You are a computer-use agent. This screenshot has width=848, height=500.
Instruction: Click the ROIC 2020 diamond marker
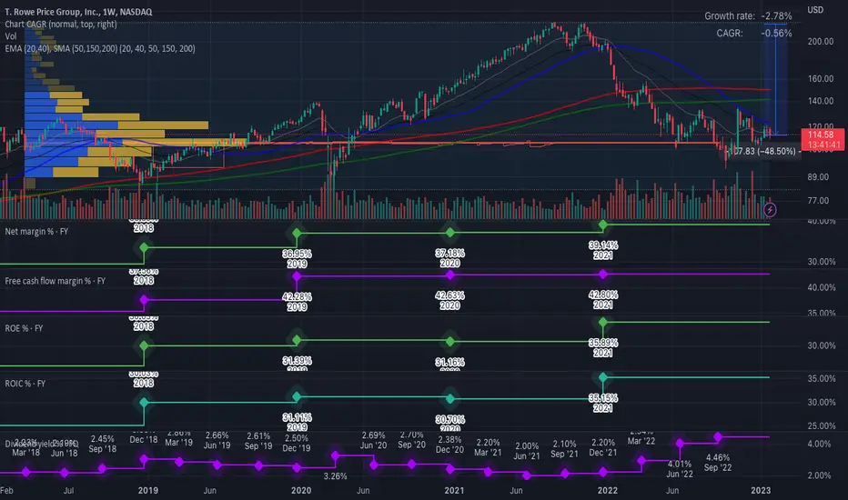[450, 399]
